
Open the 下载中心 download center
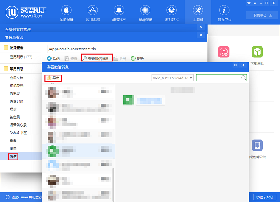tap(262, 15)
